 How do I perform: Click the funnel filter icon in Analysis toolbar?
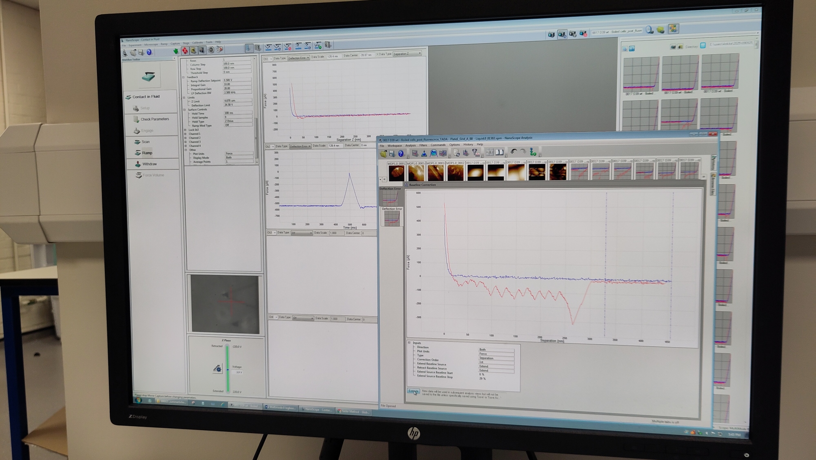point(475,153)
